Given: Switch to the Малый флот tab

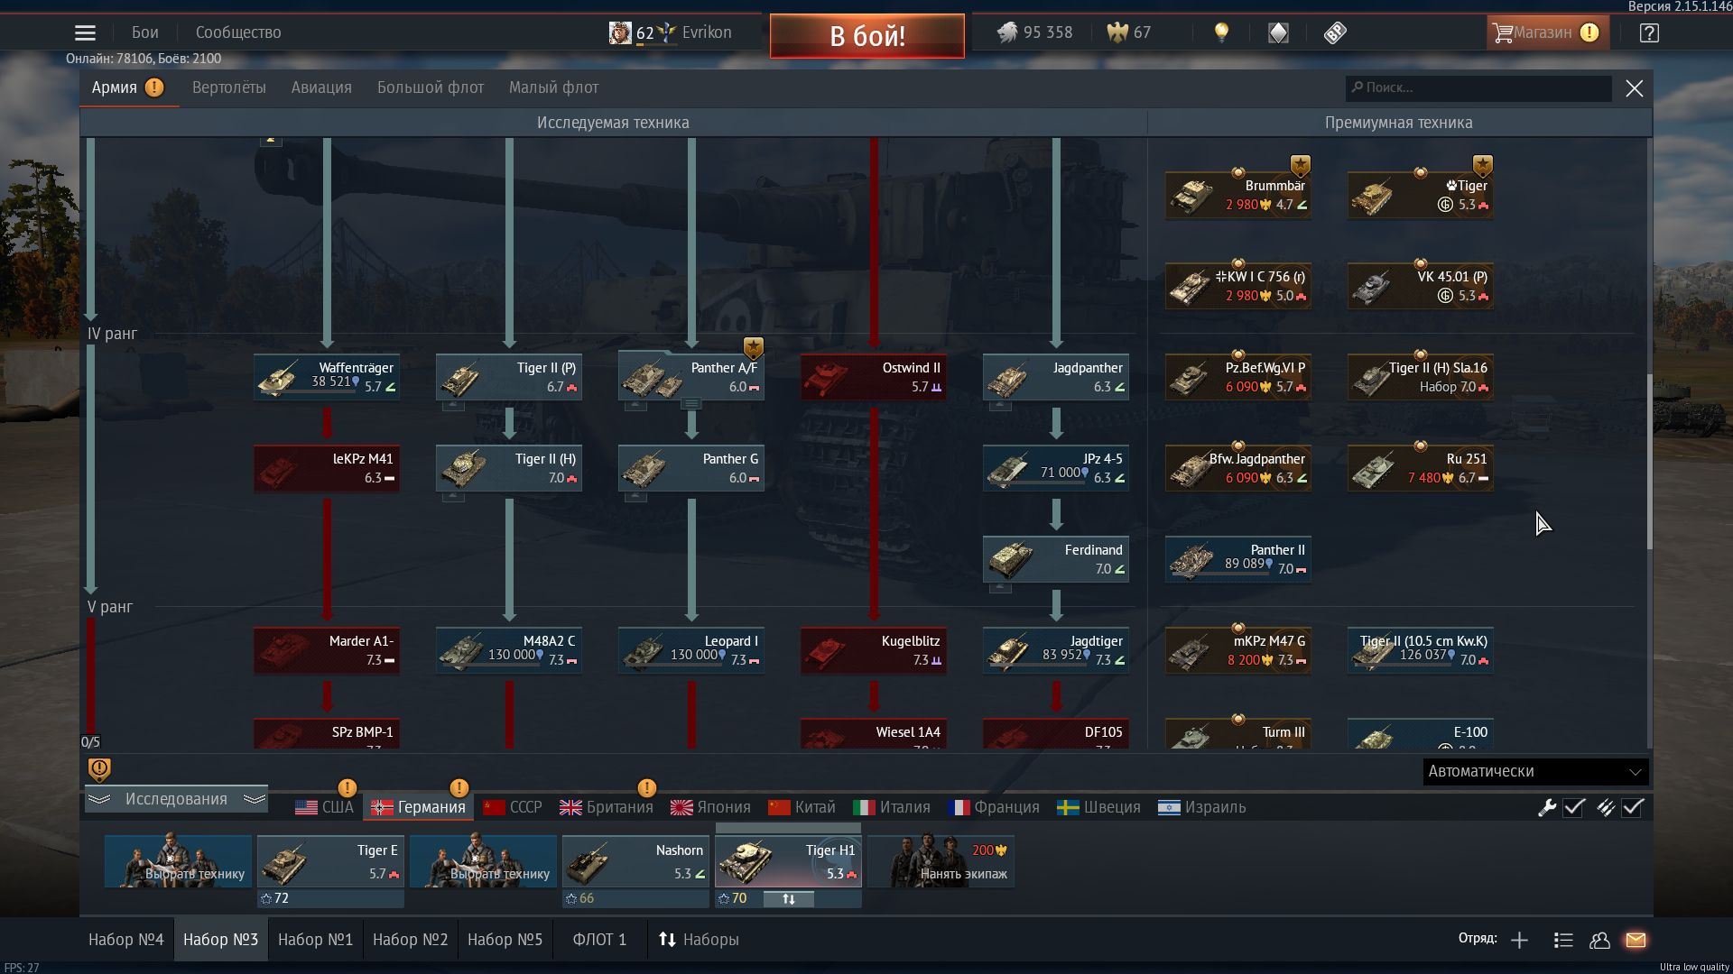Looking at the screenshot, I should point(553,87).
